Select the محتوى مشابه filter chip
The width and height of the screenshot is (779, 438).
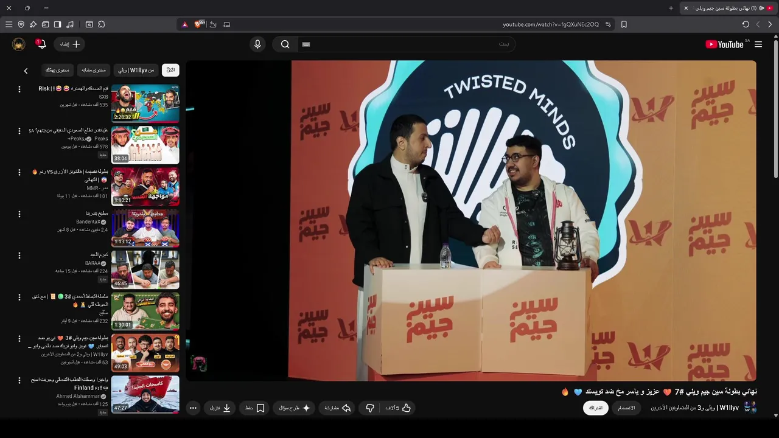[x=94, y=70]
